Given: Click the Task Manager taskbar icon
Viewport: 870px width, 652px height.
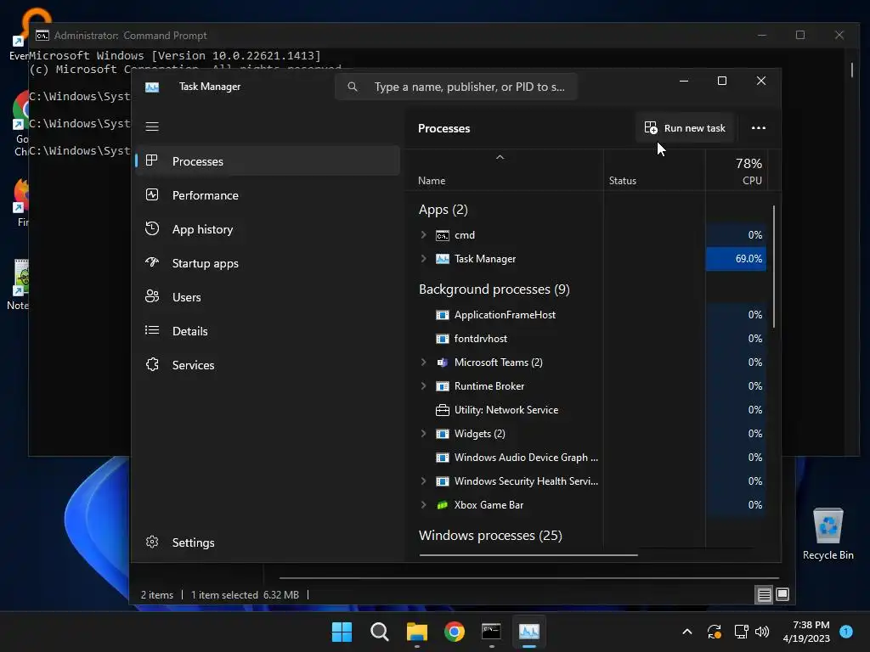Looking at the screenshot, I should 529,632.
